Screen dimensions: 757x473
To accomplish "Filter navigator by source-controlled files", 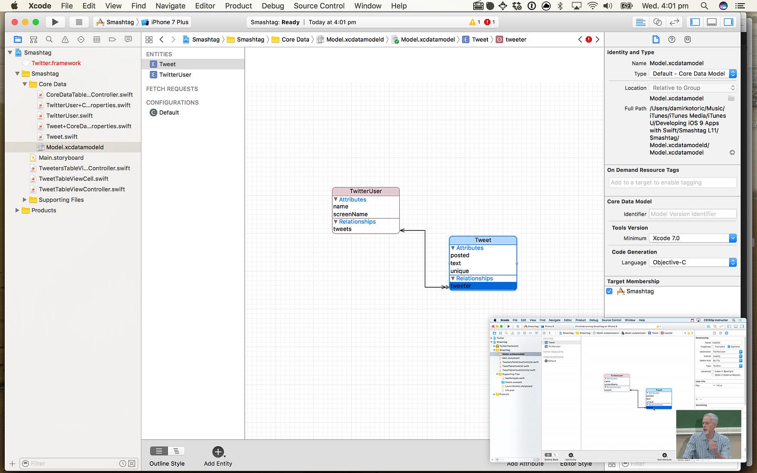I will tap(132, 464).
